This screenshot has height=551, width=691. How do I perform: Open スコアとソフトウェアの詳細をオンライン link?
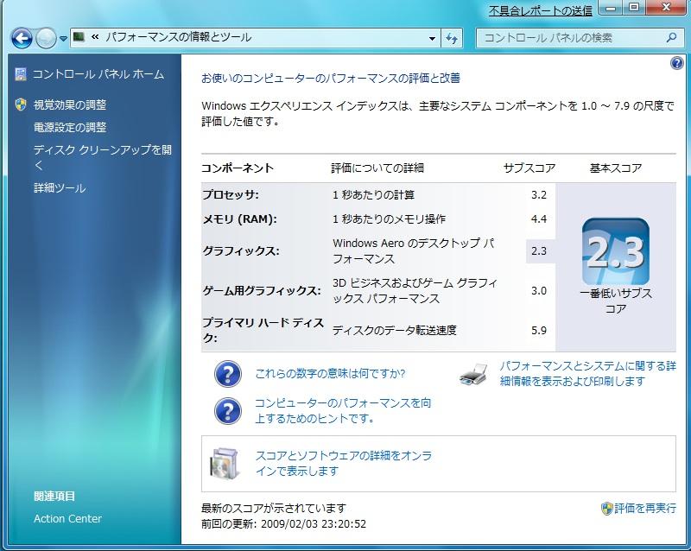(x=343, y=463)
